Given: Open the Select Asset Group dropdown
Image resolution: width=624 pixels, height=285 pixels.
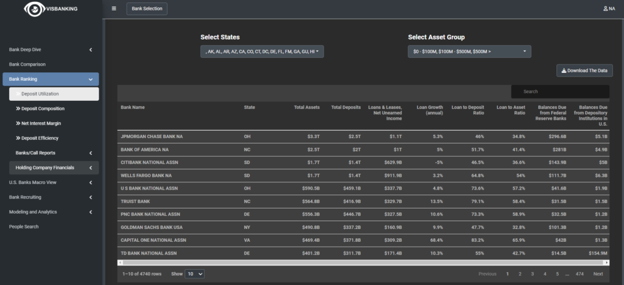Looking at the screenshot, I should point(469,52).
